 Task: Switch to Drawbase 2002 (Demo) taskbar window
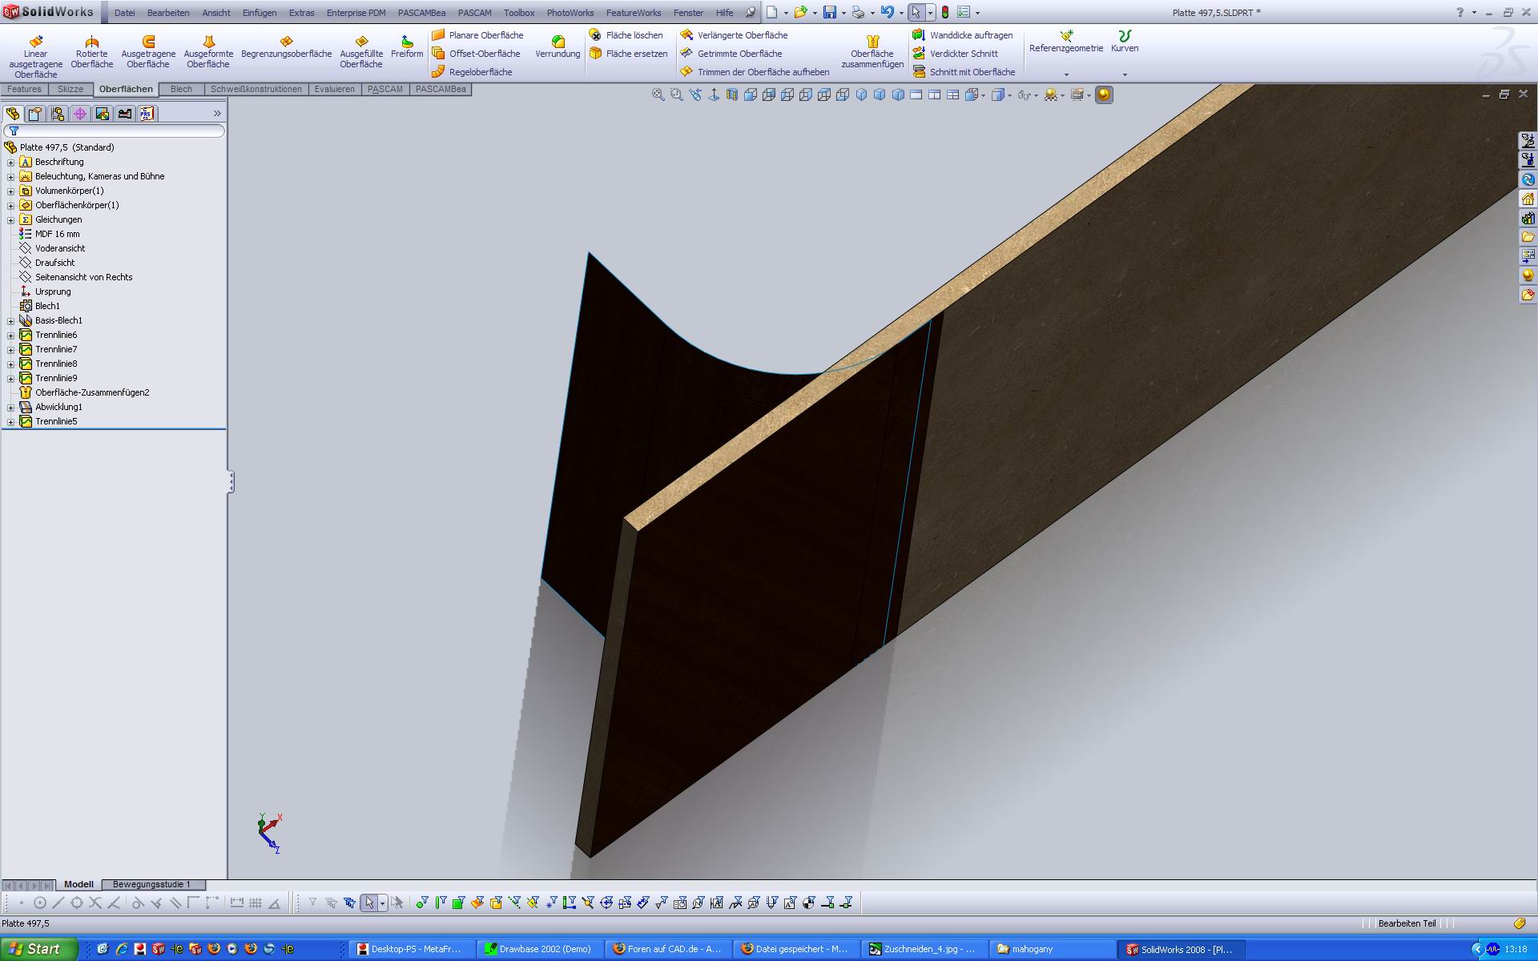(x=539, y=949)
